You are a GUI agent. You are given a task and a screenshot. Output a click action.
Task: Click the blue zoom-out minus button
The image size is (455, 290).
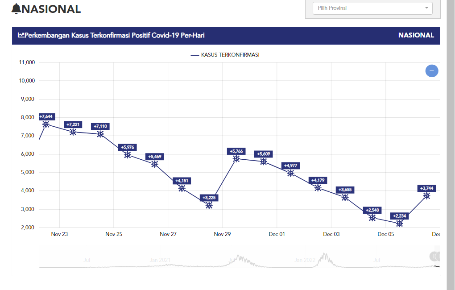(x=432, y=71)
